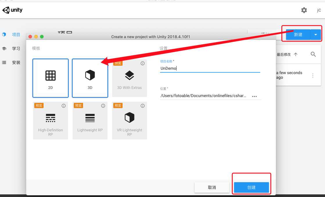Click the 预览 badge on VR Lightweight RP

[118, 105]
